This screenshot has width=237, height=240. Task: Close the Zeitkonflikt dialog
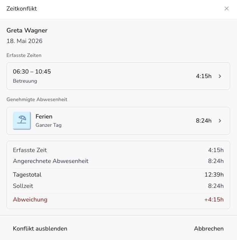tap(226, 9)
